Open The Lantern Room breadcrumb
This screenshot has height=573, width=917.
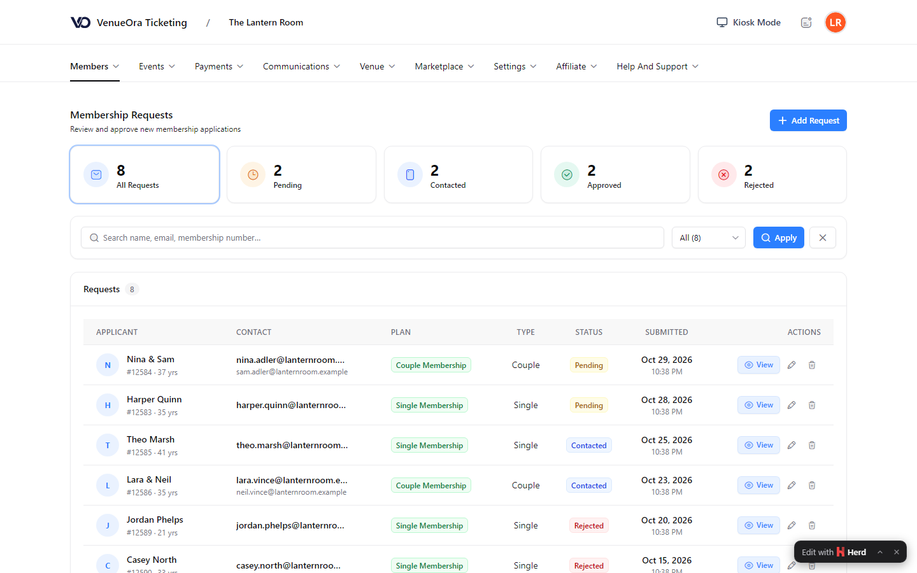tap(266, 22)
